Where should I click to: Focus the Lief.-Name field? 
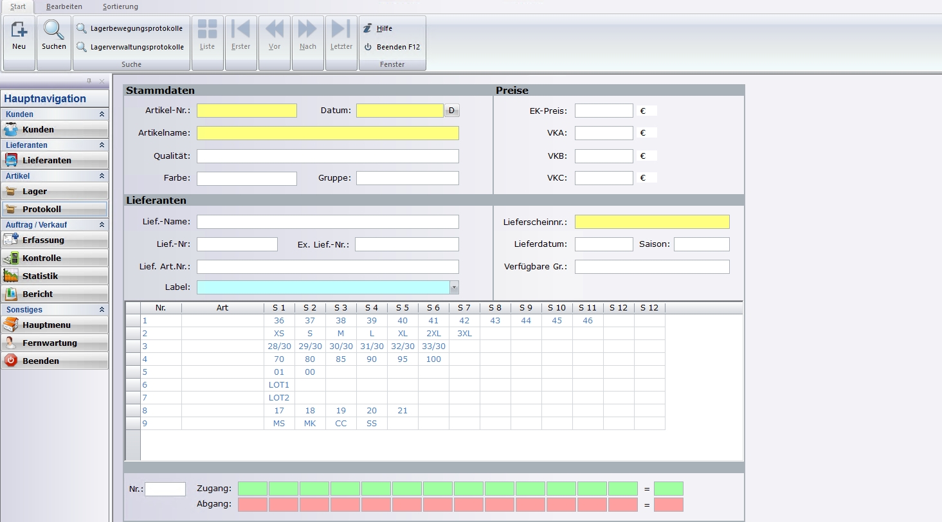click(328, 222)
